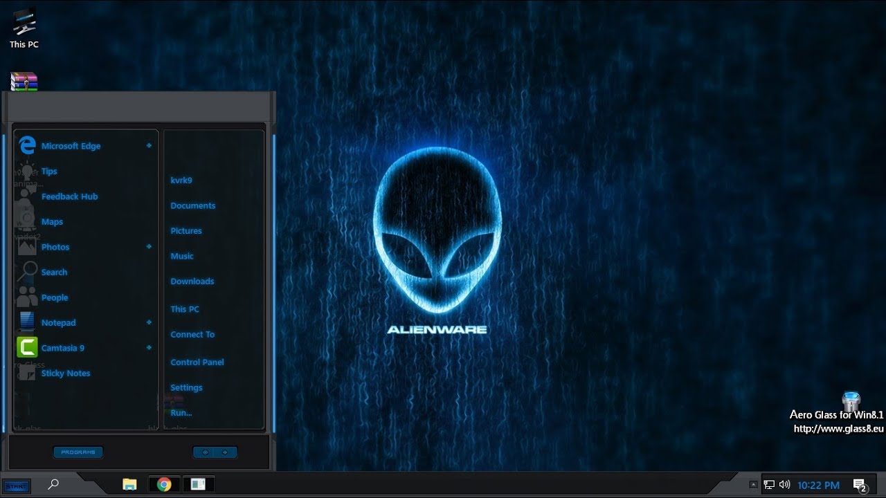886x498 pixels.
Task: Expand Photos jump list arrow
Action: click(x=149, y=246)
